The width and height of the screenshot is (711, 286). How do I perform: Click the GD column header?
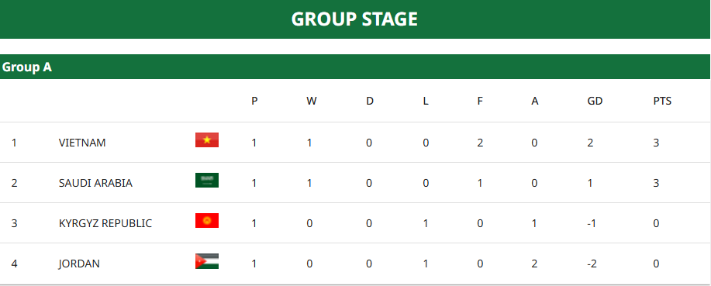(x=595, y=101)
